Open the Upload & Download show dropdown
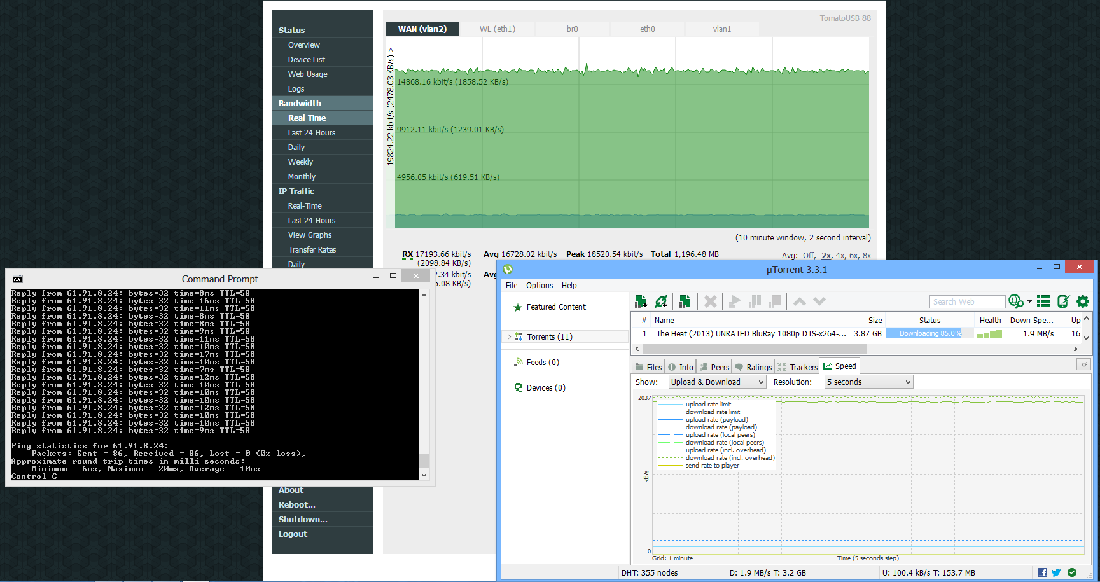This screenshot has width=1100, height=582. click(x=716, y=382)
